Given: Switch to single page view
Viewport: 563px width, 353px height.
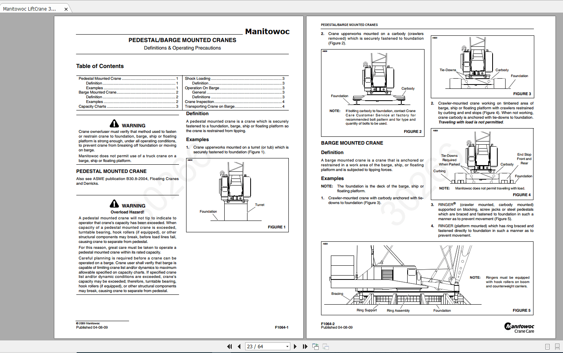Looking at the screenshot, I should coord(547,346).
